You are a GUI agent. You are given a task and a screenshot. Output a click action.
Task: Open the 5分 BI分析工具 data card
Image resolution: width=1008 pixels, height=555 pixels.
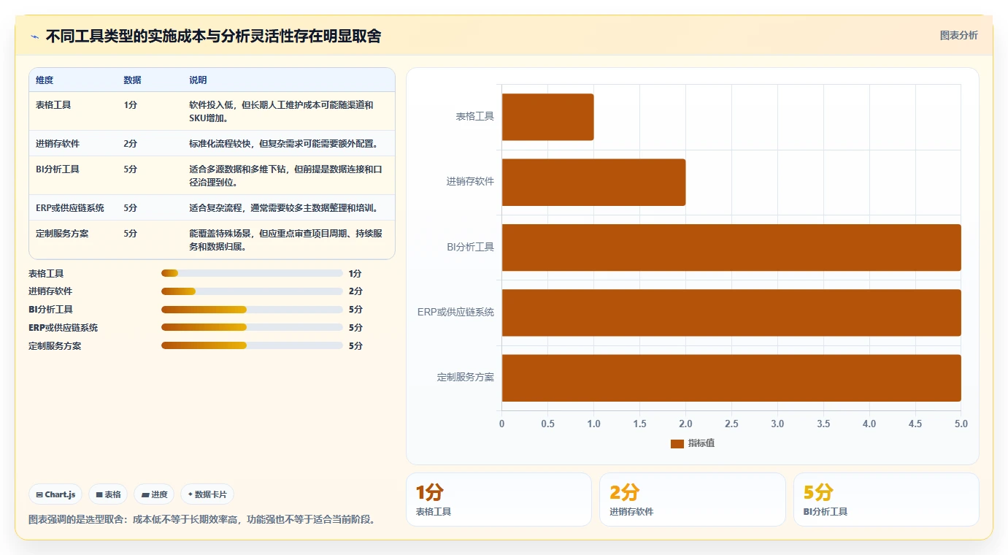[x=886, y=499]
